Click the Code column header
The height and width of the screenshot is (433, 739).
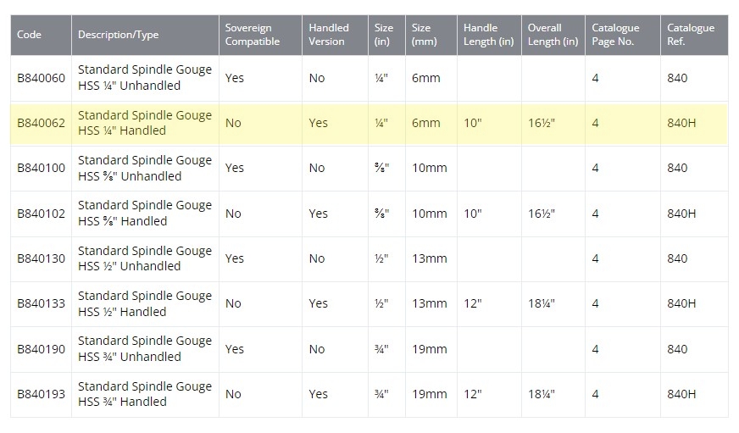(x=30, y=35)
